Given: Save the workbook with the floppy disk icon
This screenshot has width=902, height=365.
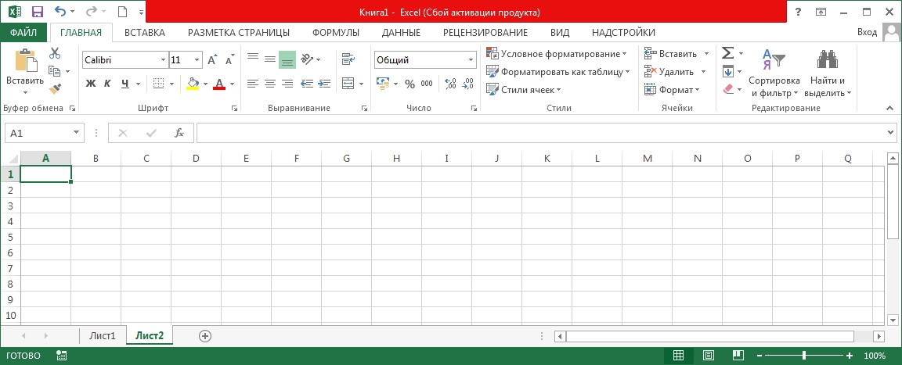Looking at the screenshot, I should tap(38, 12).
